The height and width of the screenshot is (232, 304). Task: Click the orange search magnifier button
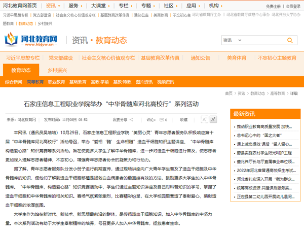coord(294,40)
